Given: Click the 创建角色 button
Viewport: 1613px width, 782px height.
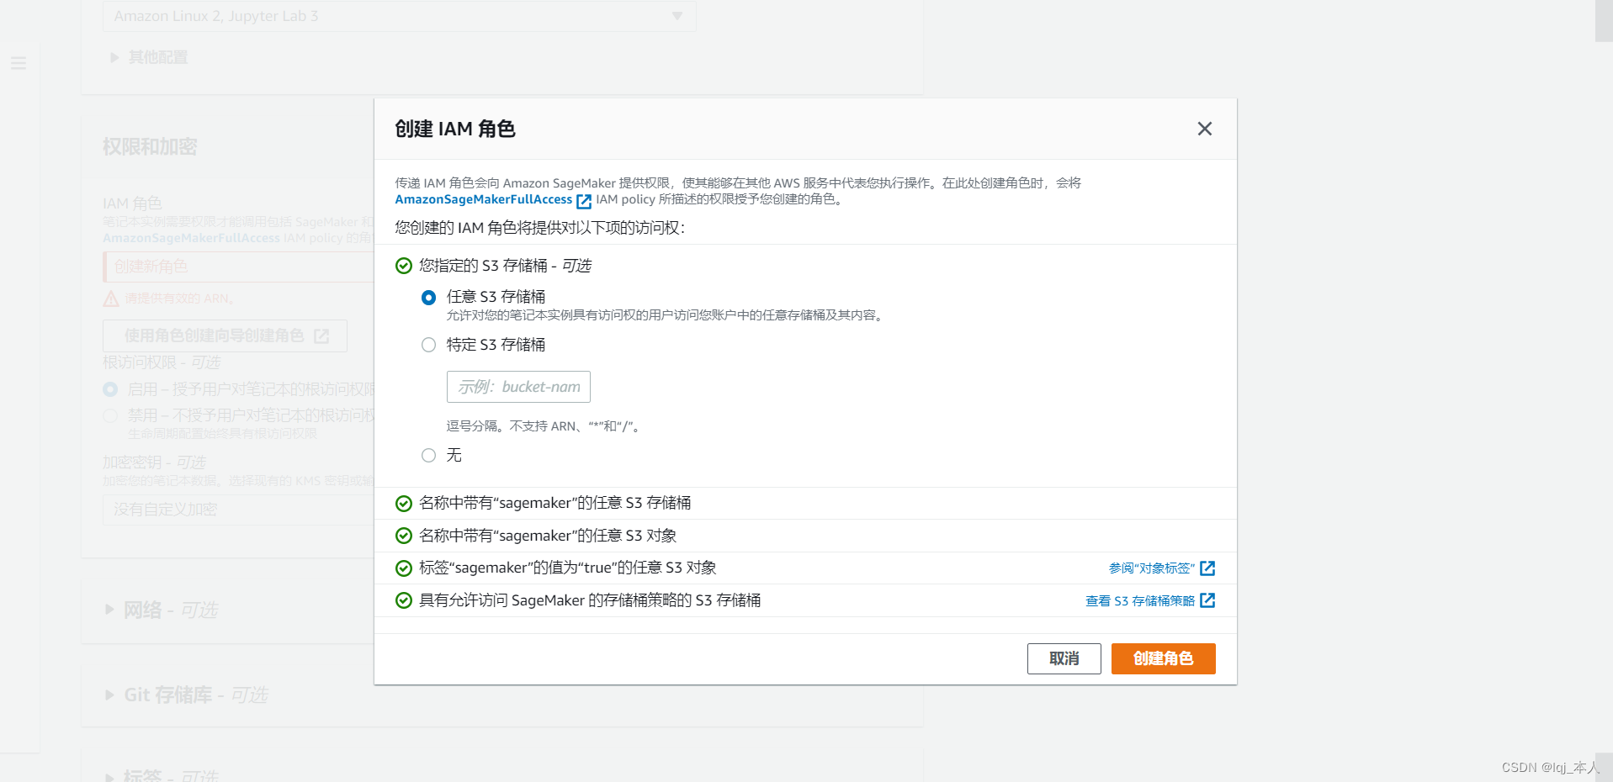Looking at the screenshot, I should point(1164,658).
